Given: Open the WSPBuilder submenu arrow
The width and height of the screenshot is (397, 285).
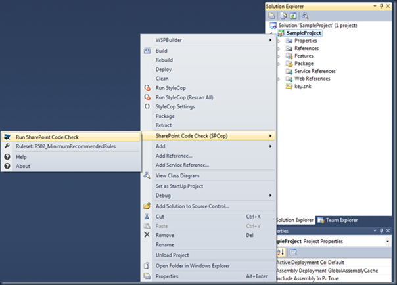Looking at the screenshot, I should 270,40.
